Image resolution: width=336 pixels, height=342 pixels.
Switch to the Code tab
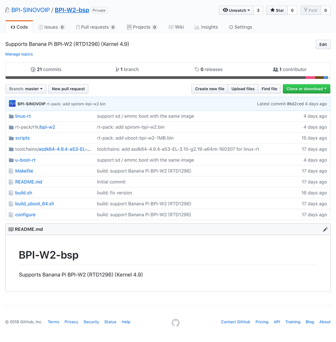coord(19,27)
